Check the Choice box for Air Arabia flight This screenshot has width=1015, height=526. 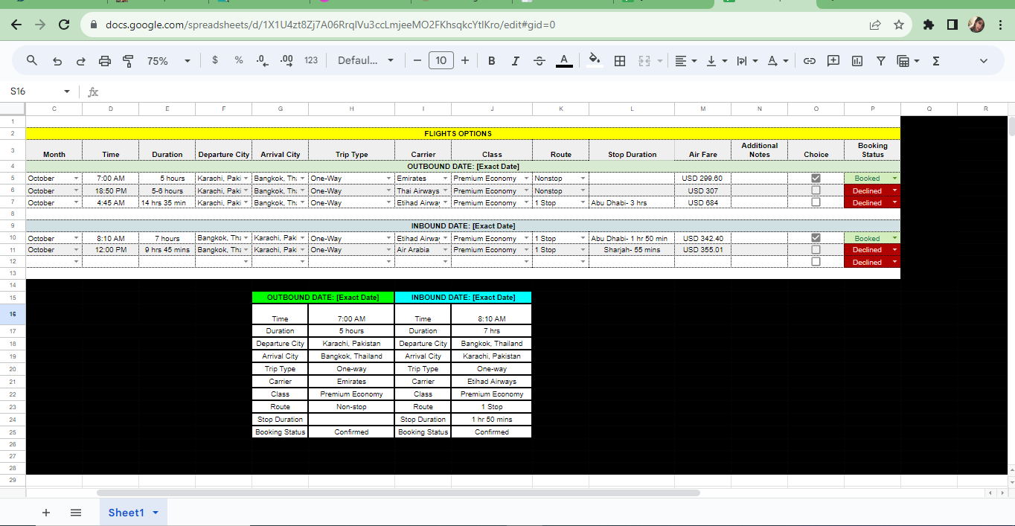(816, 250)
